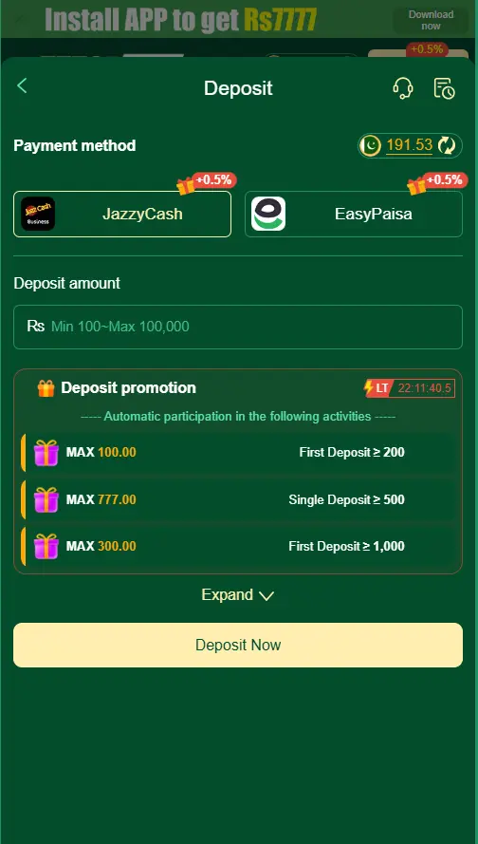478x844 pixels.
Task: Click the Deposit Now button
Action: click(x=238, y=645)
